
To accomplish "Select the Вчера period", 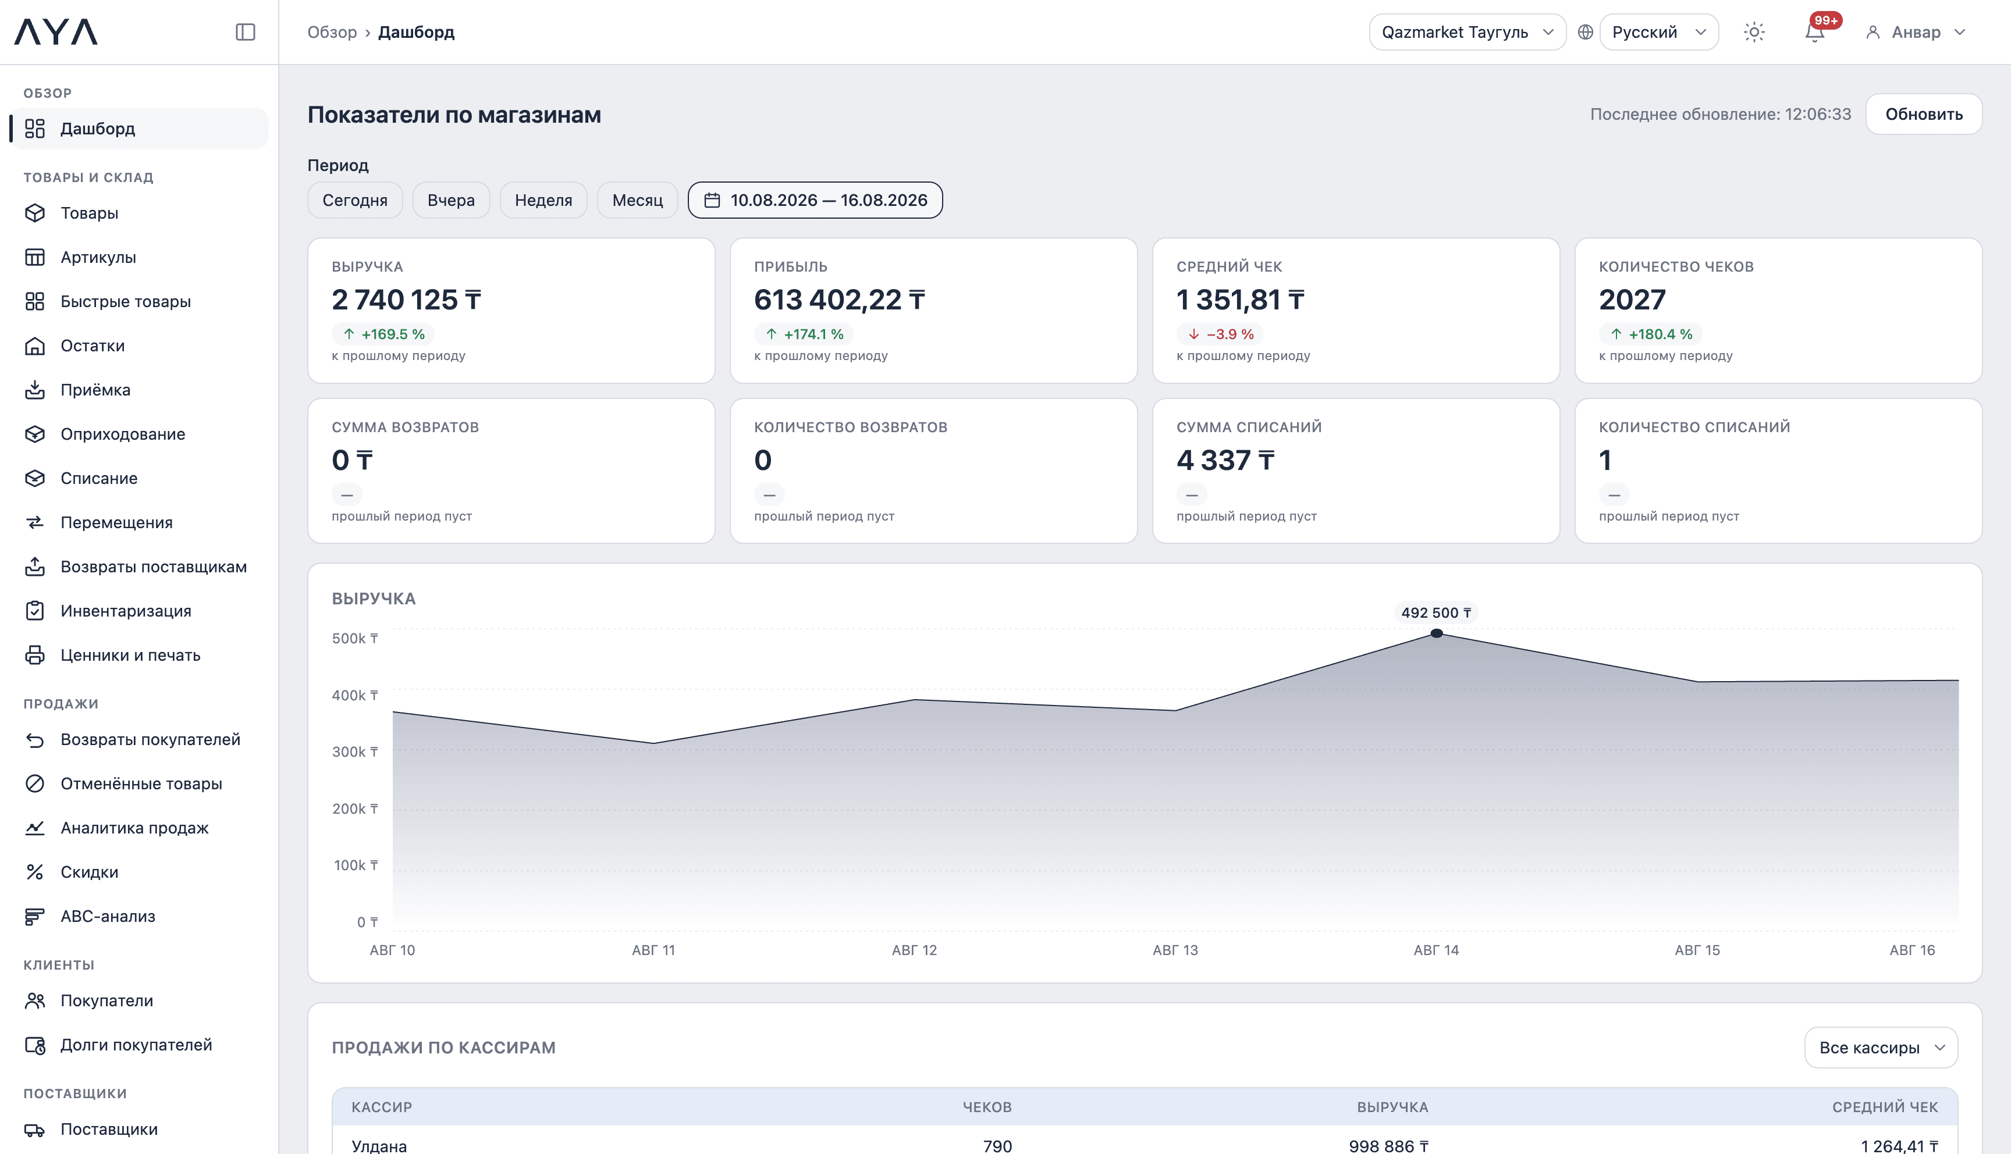I will coord(451,201).
